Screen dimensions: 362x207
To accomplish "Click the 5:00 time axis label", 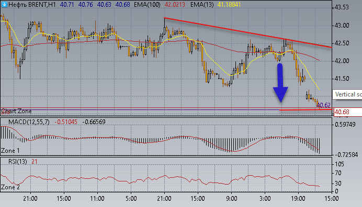I will 131,199.
